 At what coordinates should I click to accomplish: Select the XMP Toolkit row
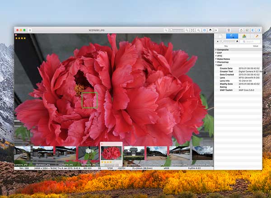click(238, 90)
